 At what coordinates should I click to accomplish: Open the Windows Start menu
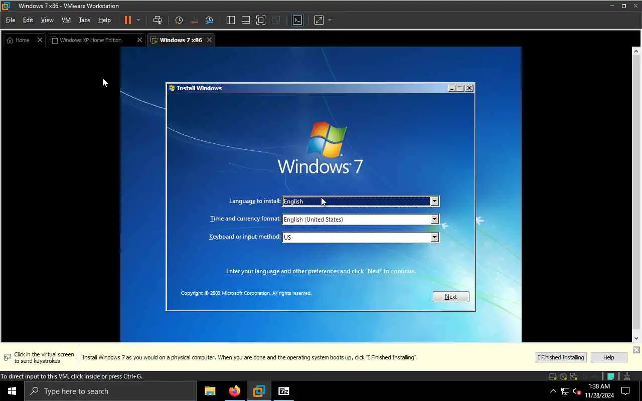[x=12, y=391]
